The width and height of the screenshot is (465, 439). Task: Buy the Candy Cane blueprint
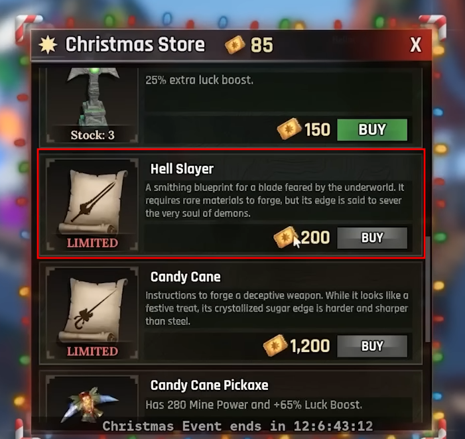(x=372, y=346)
